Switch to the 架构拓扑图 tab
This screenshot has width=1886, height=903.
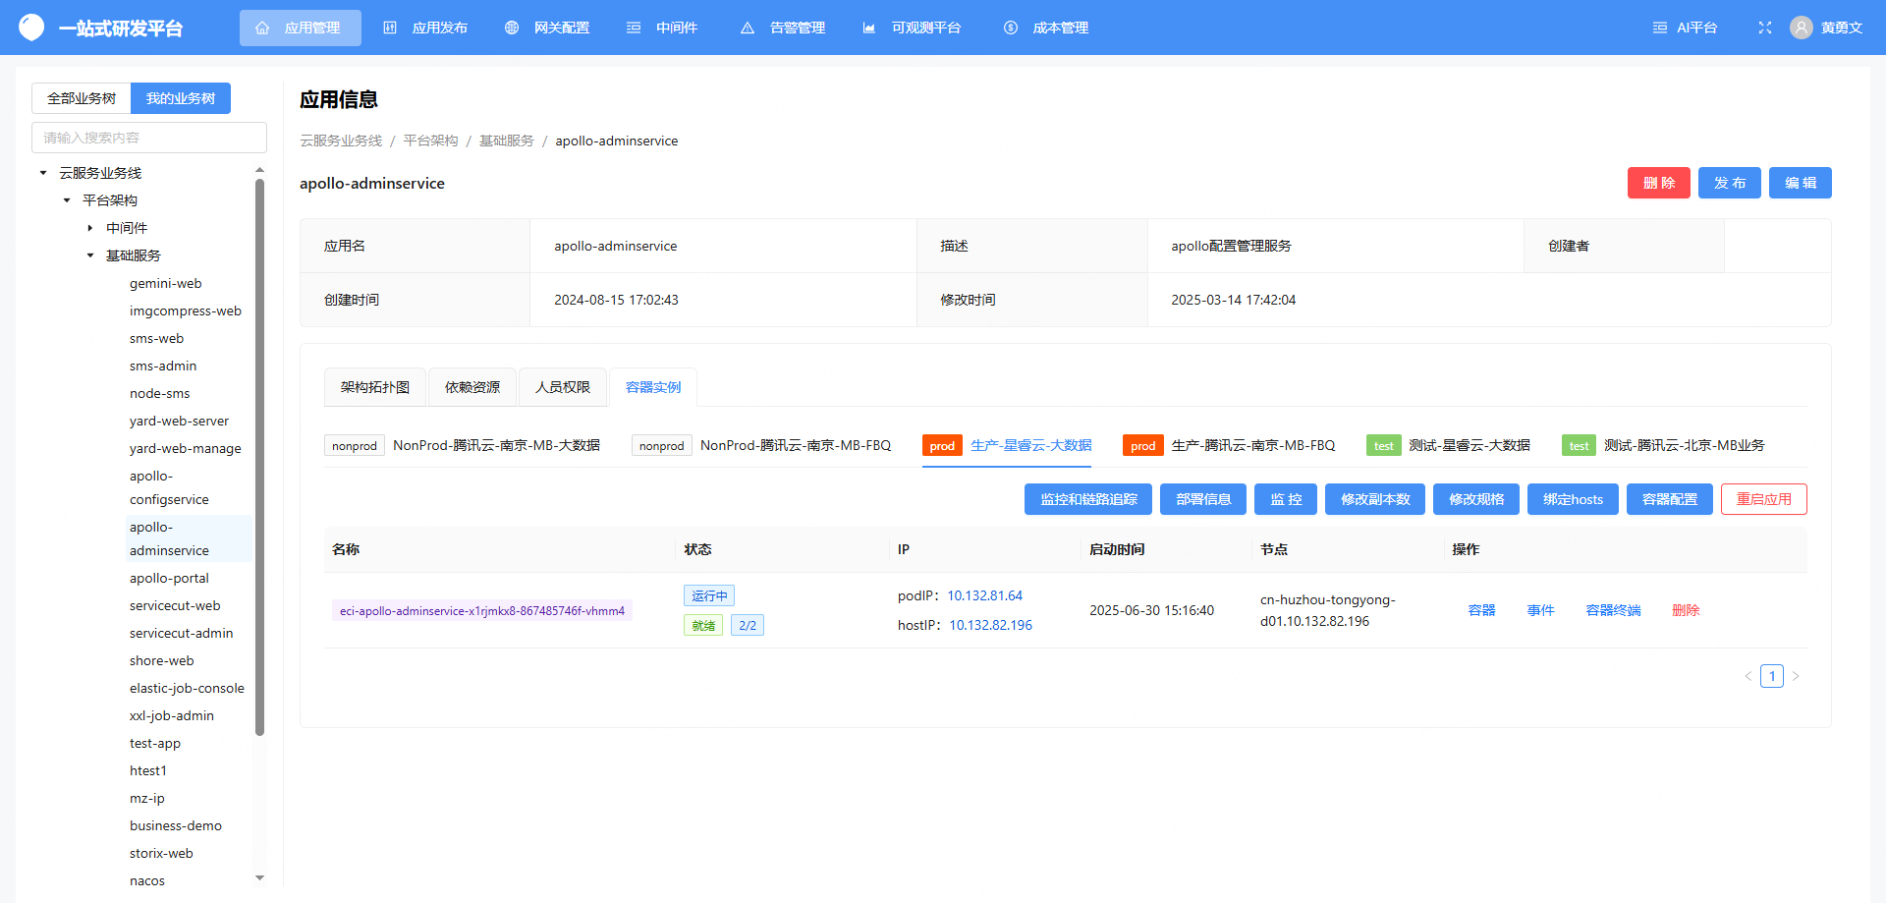[374, 387]
